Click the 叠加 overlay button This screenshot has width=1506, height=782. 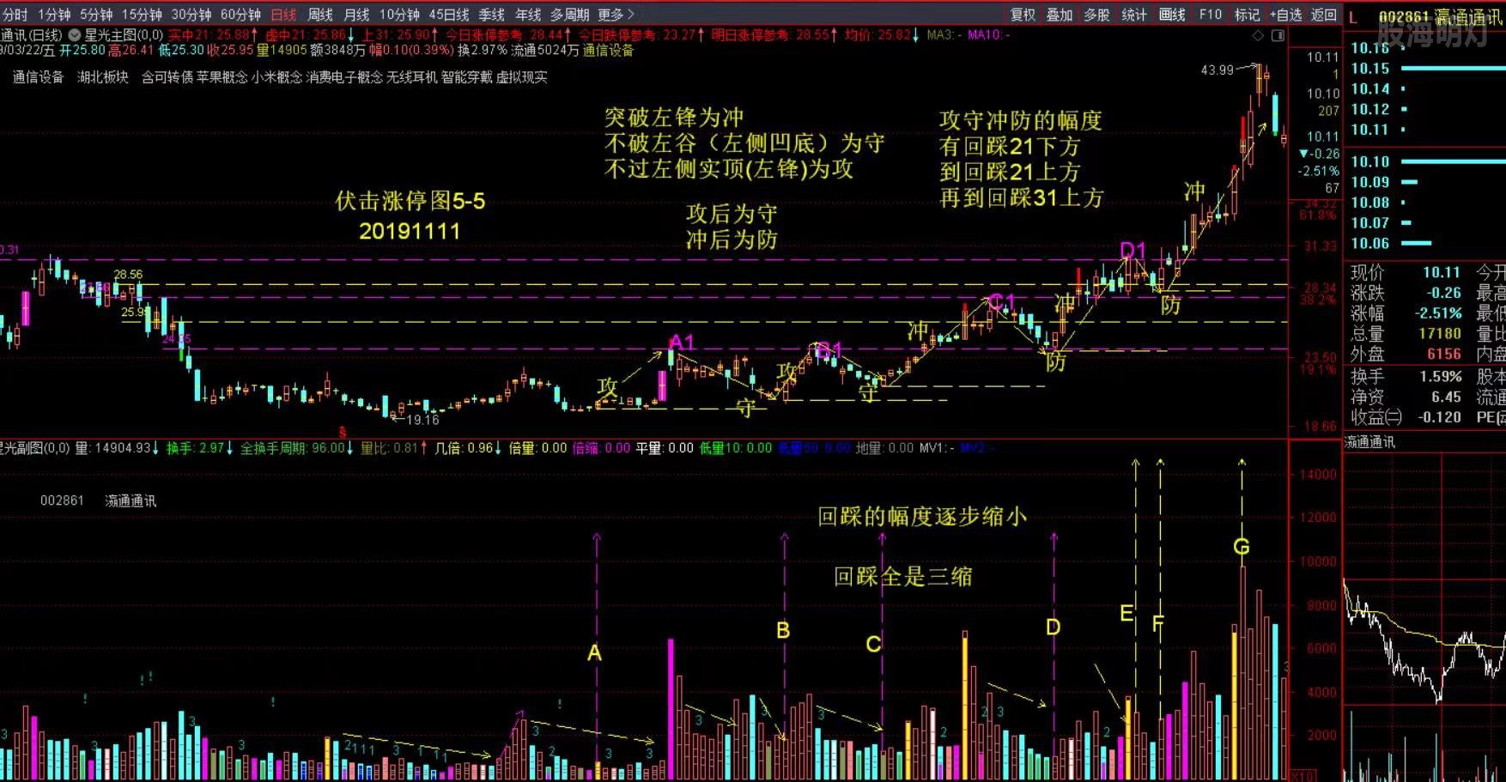[x=1060, y=15]
